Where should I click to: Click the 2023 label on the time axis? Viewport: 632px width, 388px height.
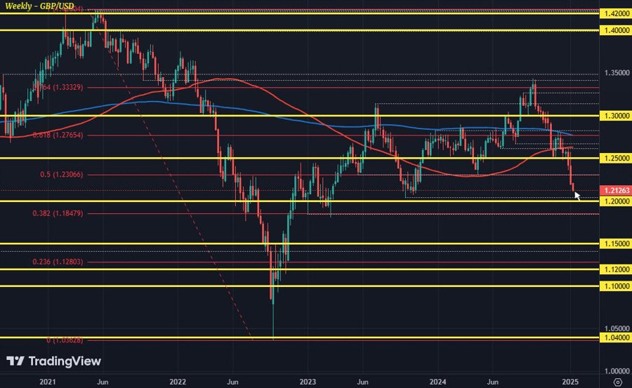(308, 382)
